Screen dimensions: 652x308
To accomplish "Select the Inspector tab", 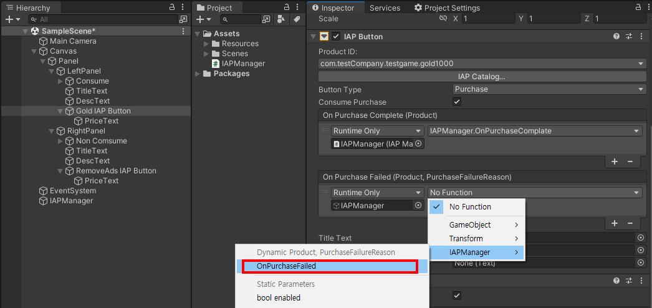I will tap(335, 7).
